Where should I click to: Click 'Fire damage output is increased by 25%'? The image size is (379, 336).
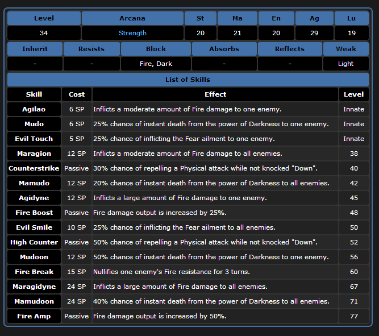pos(160,213)
